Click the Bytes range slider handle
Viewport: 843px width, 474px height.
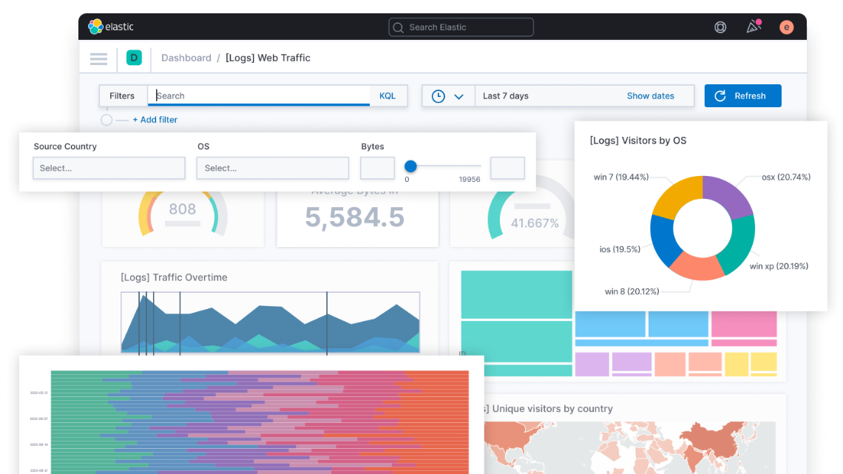410,166
